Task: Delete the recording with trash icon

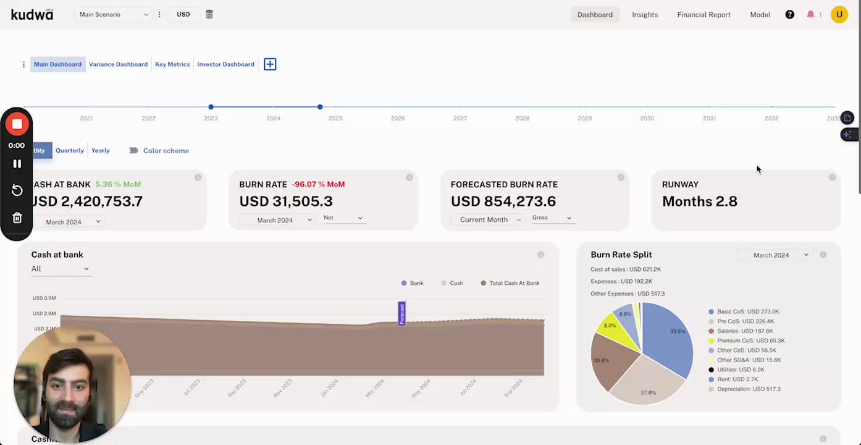Action: pyautogui.click(x=17, y=218)
